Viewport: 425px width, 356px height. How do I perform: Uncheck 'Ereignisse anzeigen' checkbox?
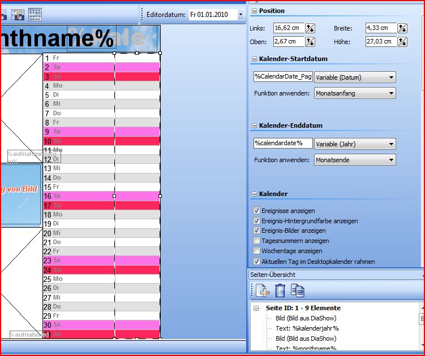coord(257,211)
